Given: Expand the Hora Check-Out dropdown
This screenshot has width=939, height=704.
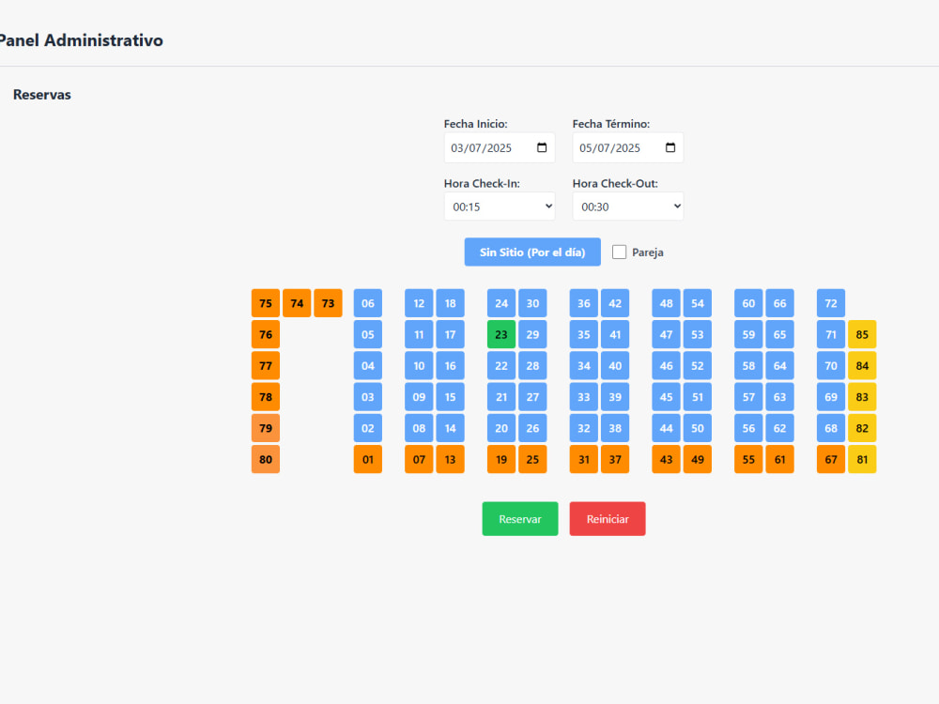Looking at the screenshot, I should coord(627,207).
